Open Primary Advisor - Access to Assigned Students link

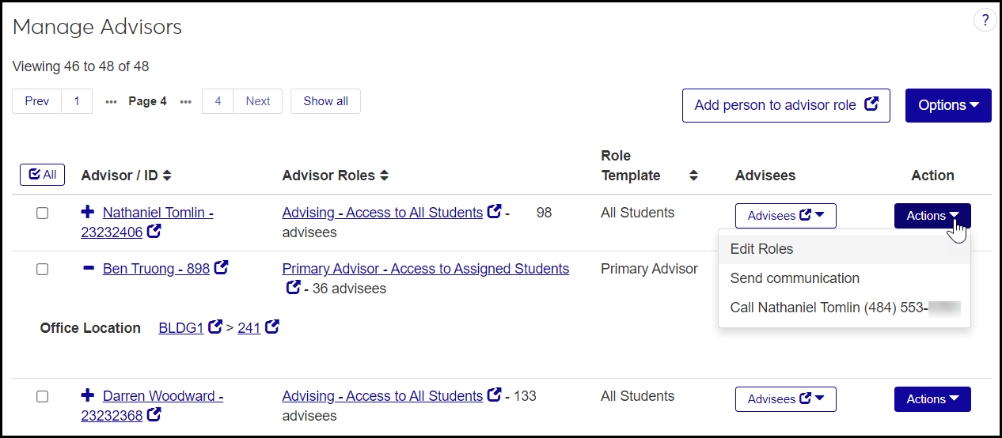(425, 269)
